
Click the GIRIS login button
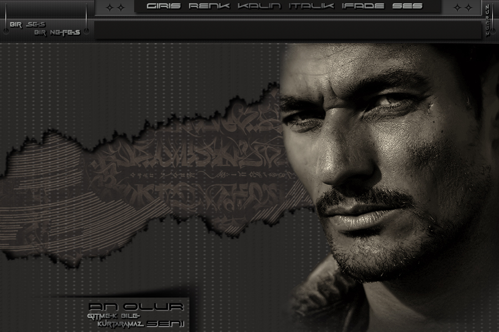tap(164, 7)
